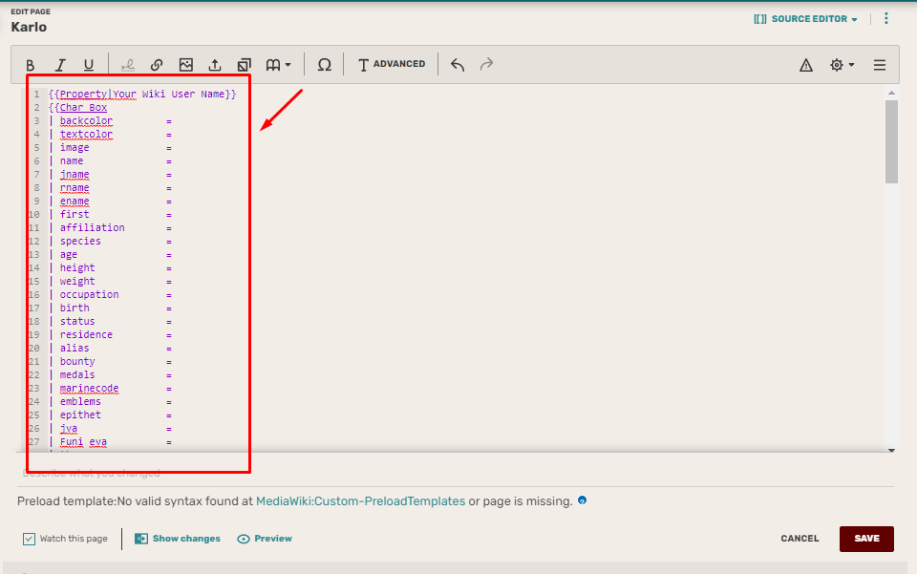Click the 'Karlo' page title
The width and height of the screenshot is (917, 574).
[x=29, y=27]
